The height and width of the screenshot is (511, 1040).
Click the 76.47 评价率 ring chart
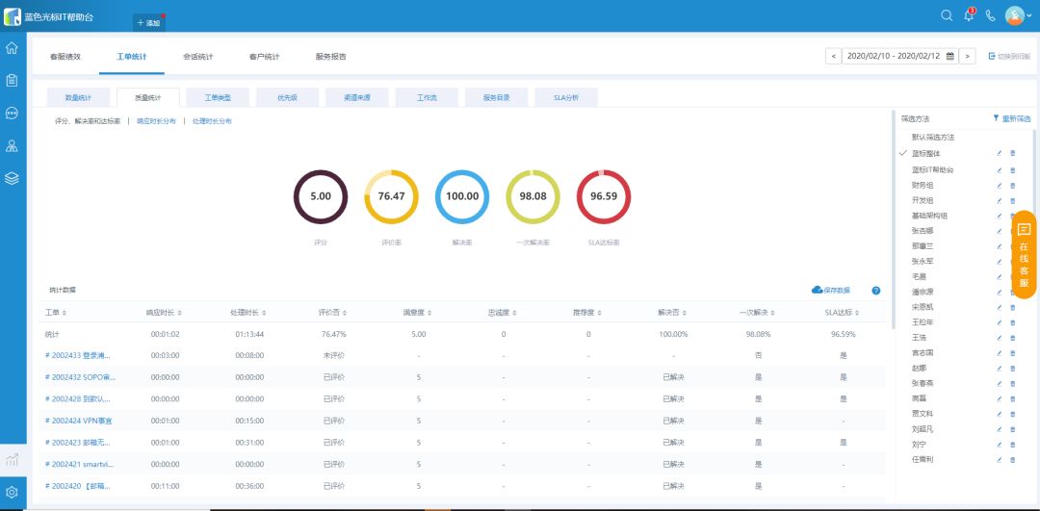pyautogui.click(x=391, y=197)
